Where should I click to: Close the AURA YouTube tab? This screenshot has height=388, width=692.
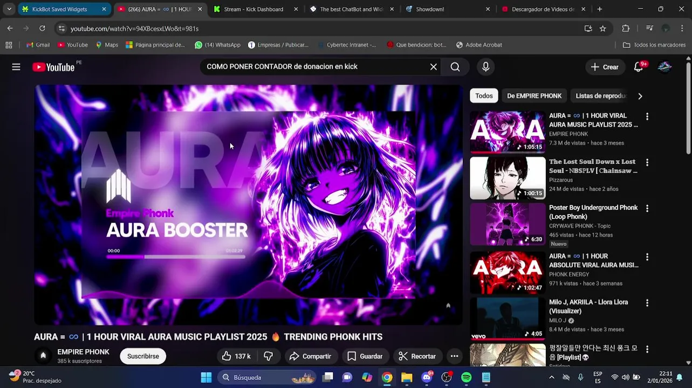[200, 9]
